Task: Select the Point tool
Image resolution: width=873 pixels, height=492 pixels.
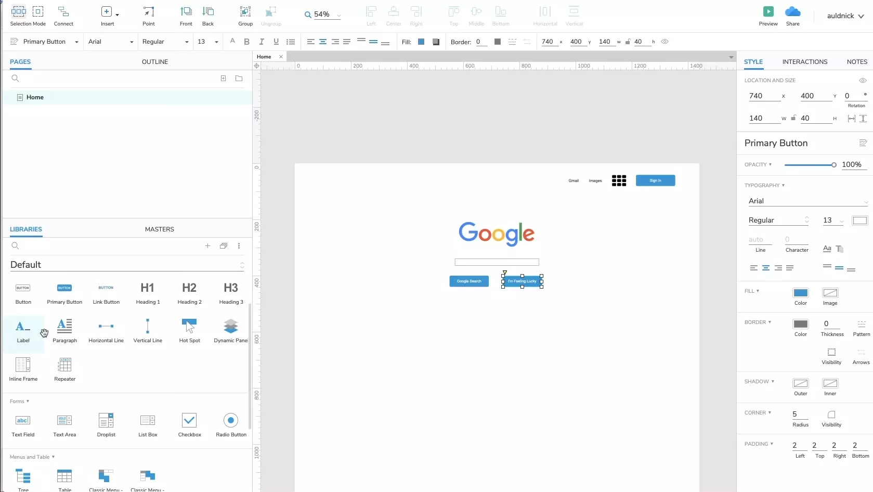Action: pos(149,16)
